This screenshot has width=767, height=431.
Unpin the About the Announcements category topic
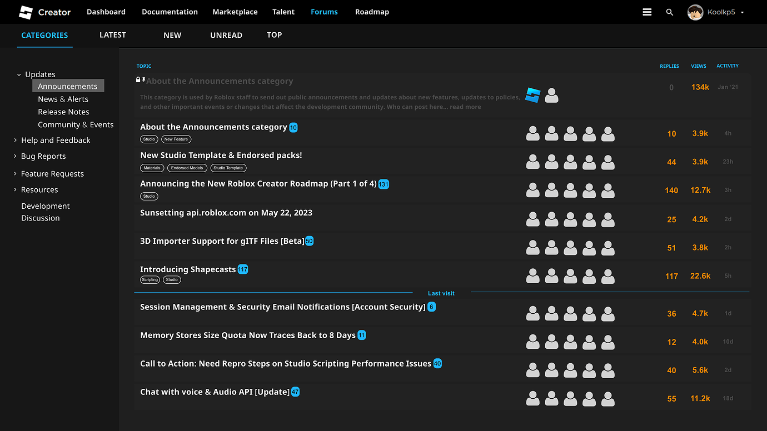(x=143, y=79)
